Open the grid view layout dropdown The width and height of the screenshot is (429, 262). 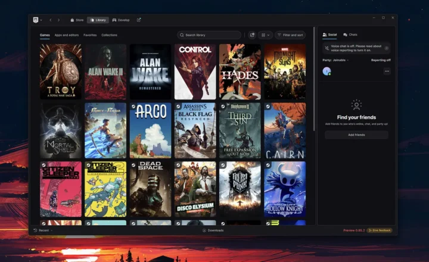coord(265,35)
